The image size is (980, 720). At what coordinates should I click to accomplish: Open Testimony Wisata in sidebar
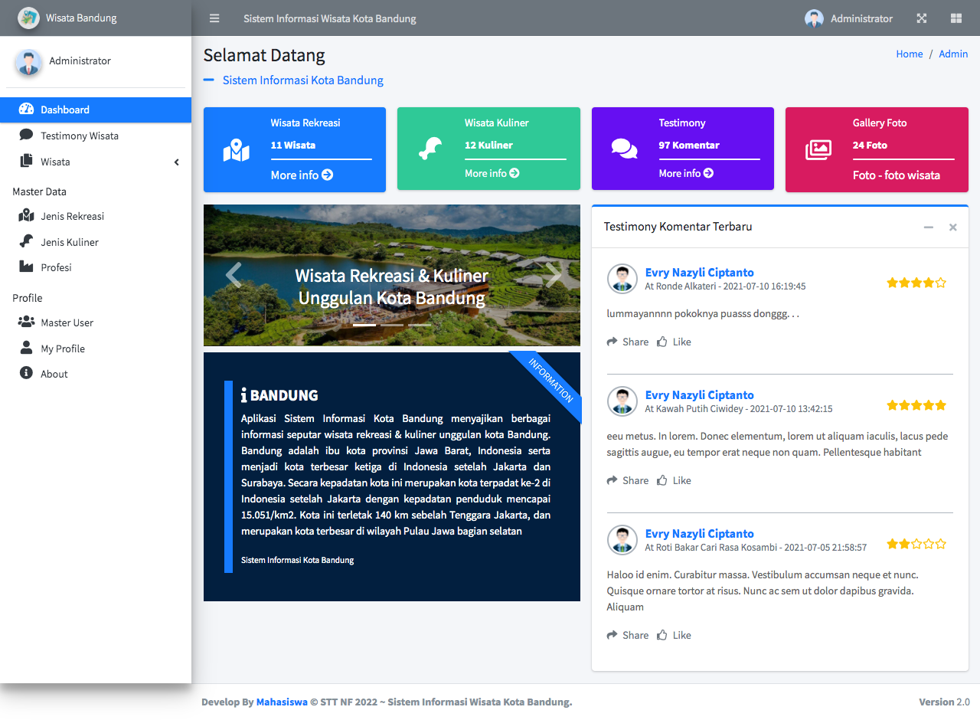tap(80, 136)
